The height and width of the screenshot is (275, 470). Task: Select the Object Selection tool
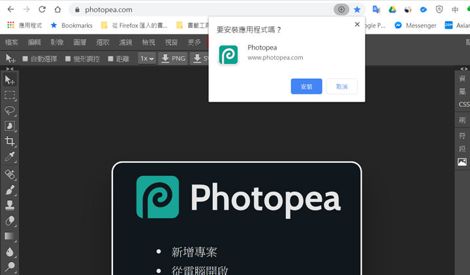[x=10, y=126]
